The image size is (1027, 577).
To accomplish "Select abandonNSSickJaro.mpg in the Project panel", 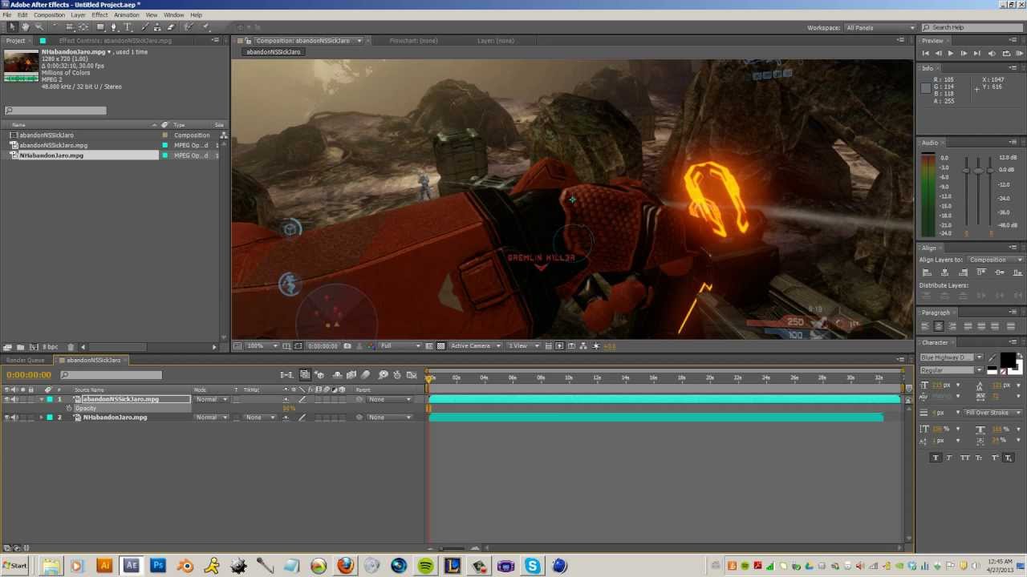I will [x=53, y=145].
